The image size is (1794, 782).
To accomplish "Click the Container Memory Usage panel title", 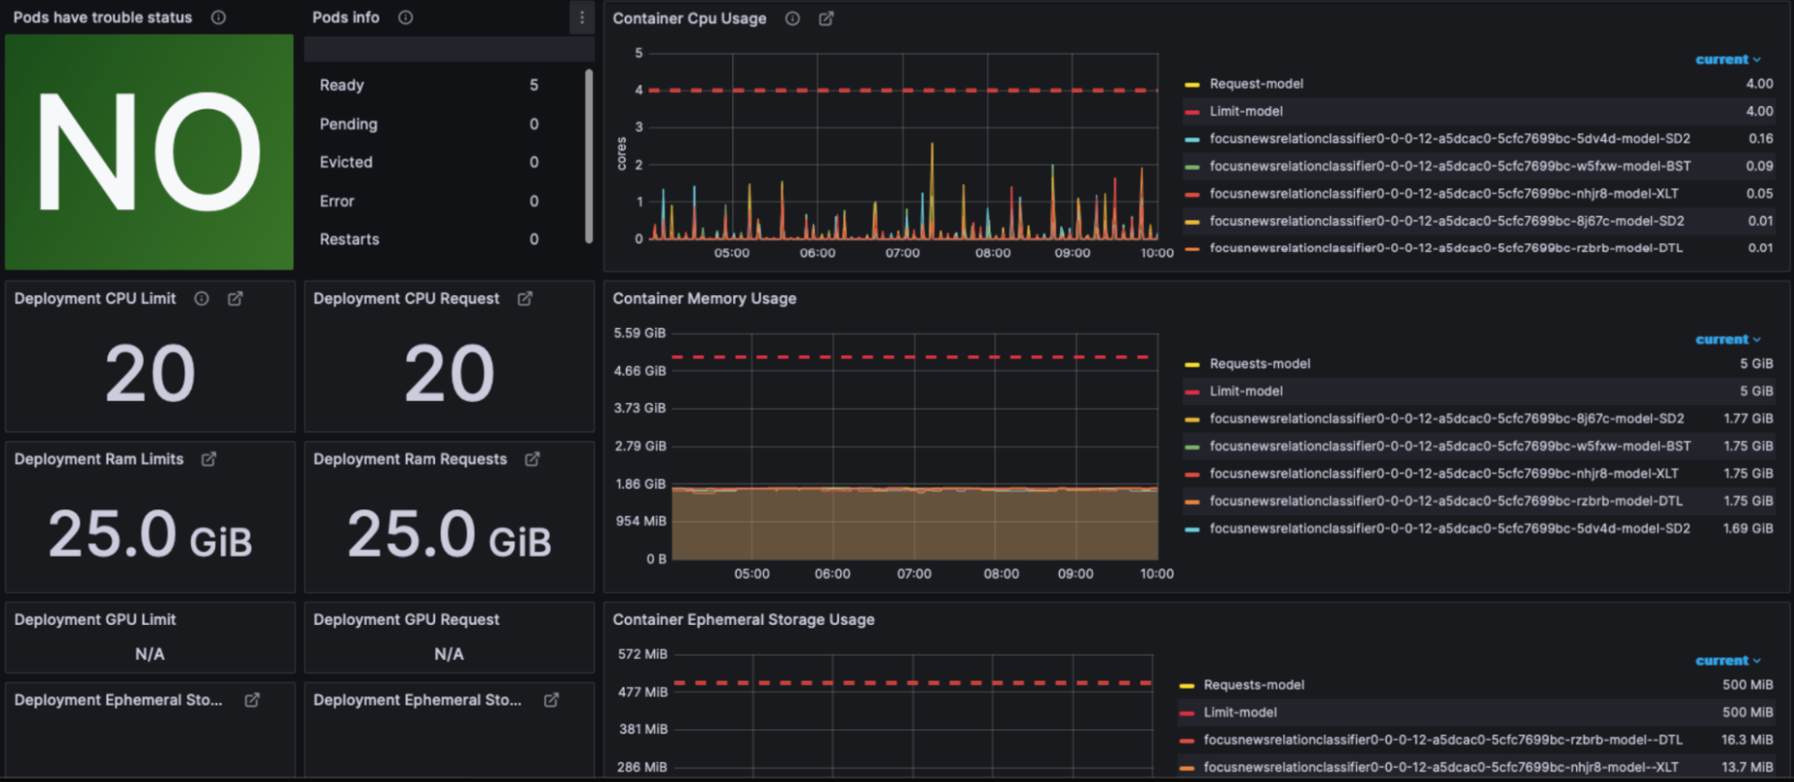I will point(704,299).
